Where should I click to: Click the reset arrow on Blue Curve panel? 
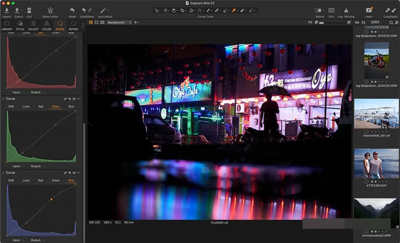pyautogui.click(x=69, y=173)
